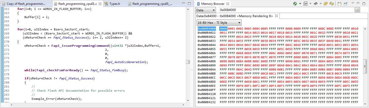
Task: Click the memory address 0x00084066
Action: [x=207, y=53]
